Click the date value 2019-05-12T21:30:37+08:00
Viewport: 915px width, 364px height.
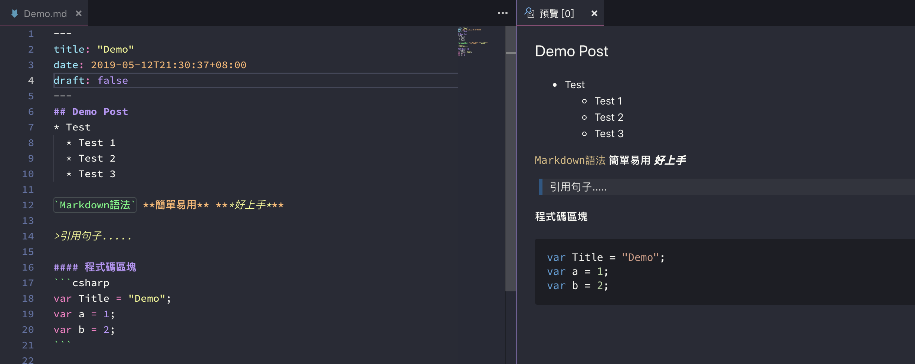tap(169, 65)
